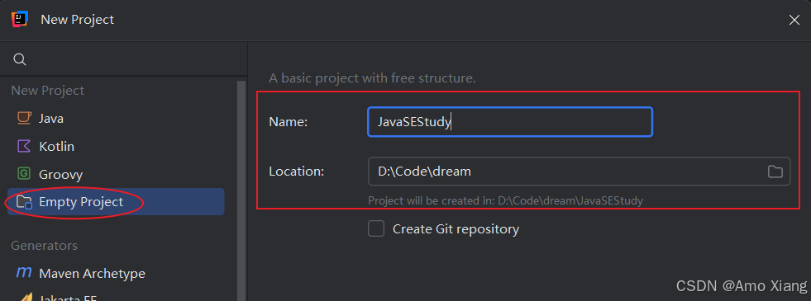Click the left sidebar vertical scrollbar
This screenshot has height=301, width=811.
241,191
